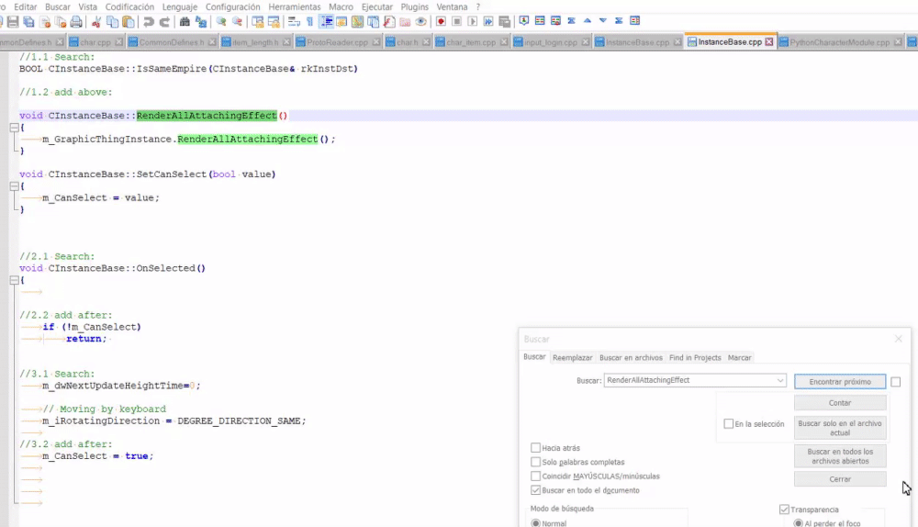This screenshot has height=527, width=918.
Task: Click the Paste toolbar icon
Action: (x=129, y=22)
